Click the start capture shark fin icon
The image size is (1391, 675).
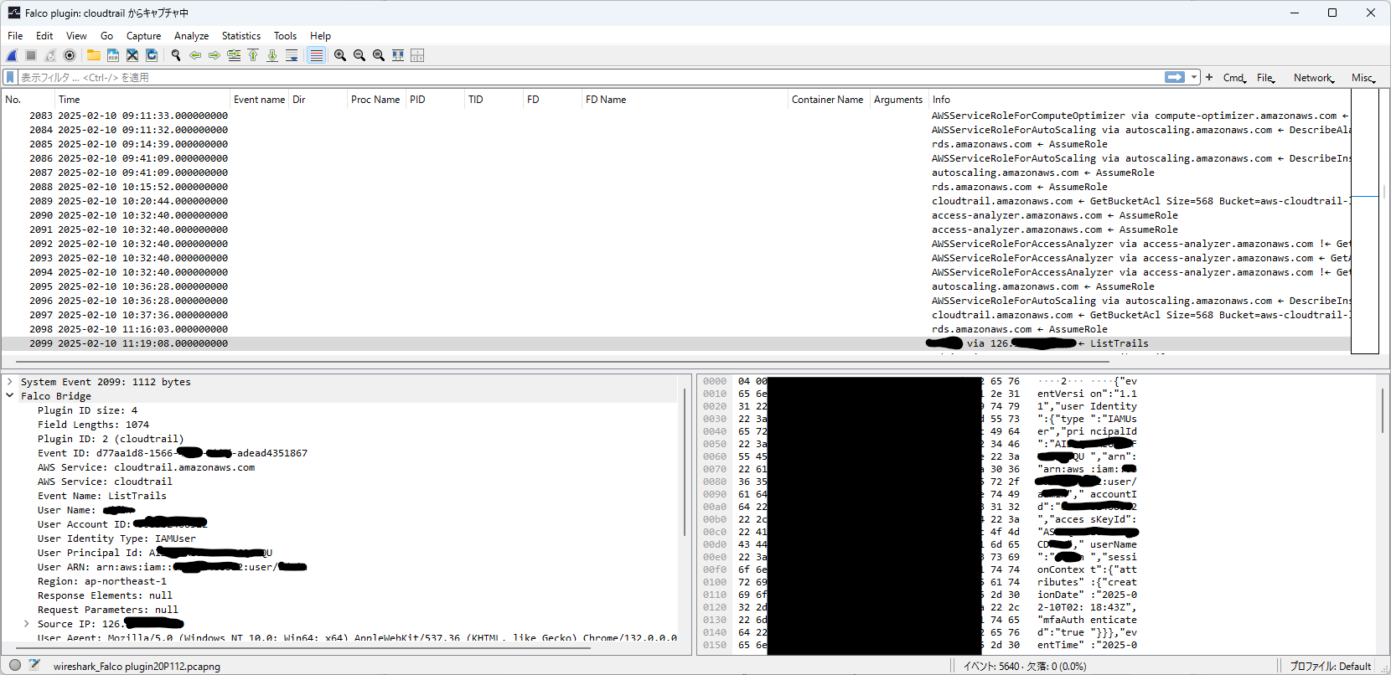click(x=12, y=55)
